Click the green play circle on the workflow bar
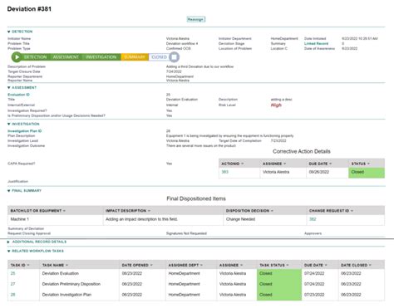Image resolution: width=394 pixels, height=308 pixels. [17, 57]
